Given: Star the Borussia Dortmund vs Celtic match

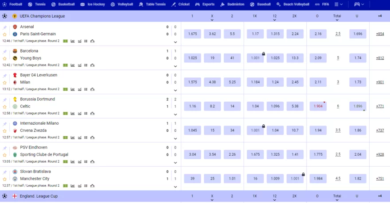Looking at the screenshot, I should (x=5, y=107).
